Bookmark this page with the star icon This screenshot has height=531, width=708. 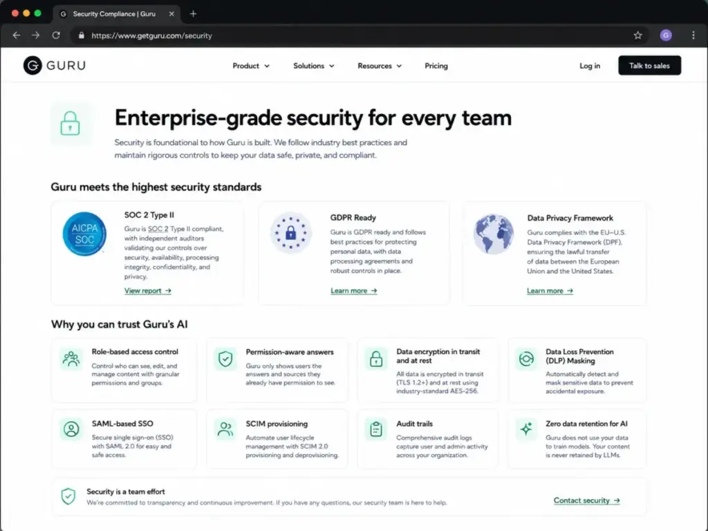(x=637, y=35)
